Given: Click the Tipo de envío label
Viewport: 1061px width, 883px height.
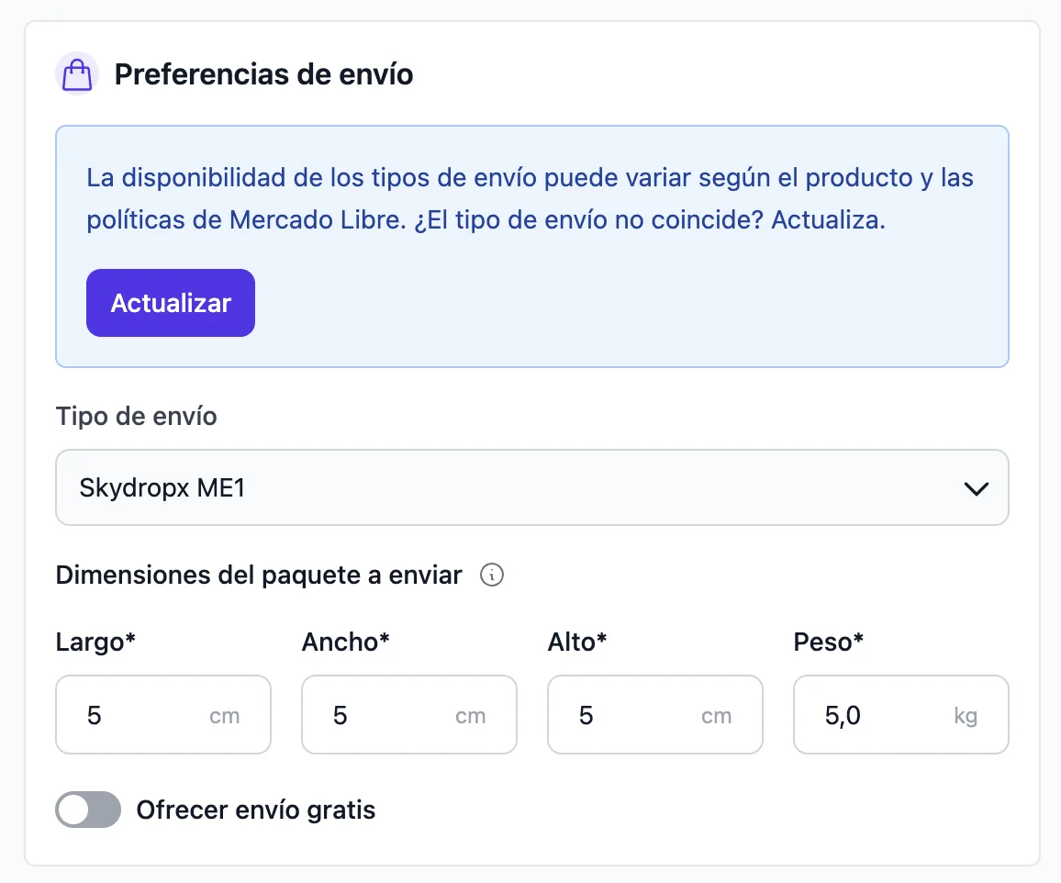Looking at the screenshot, I should [136, 416].
